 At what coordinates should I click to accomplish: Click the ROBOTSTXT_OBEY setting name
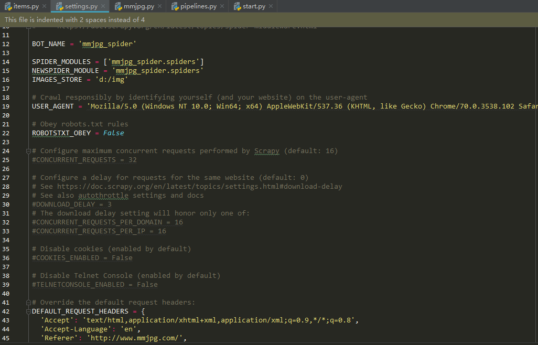point(61,133)
